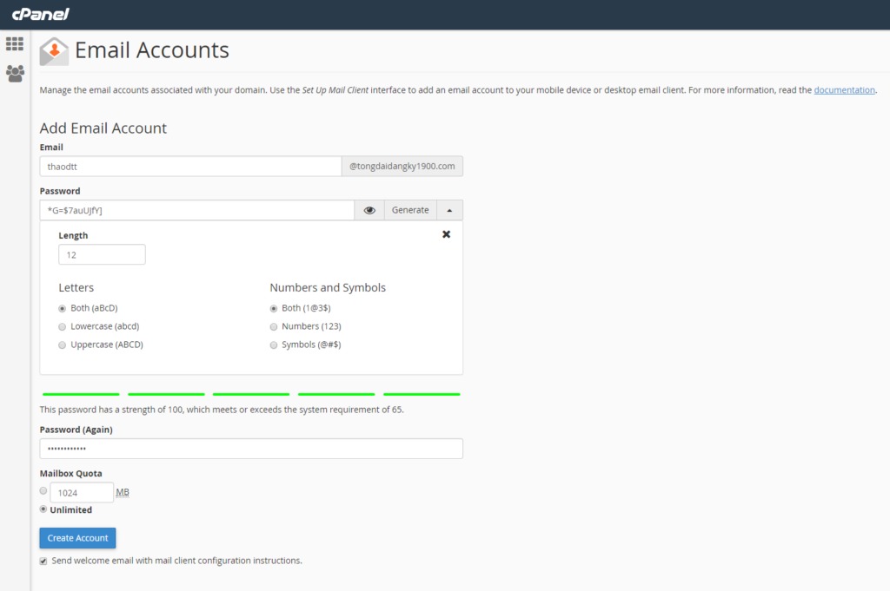Open the grid apps icon in sidebar

(x=15, y=43)
